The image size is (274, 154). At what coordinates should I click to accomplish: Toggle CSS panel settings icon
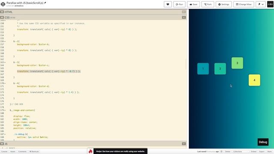(2, 18)
